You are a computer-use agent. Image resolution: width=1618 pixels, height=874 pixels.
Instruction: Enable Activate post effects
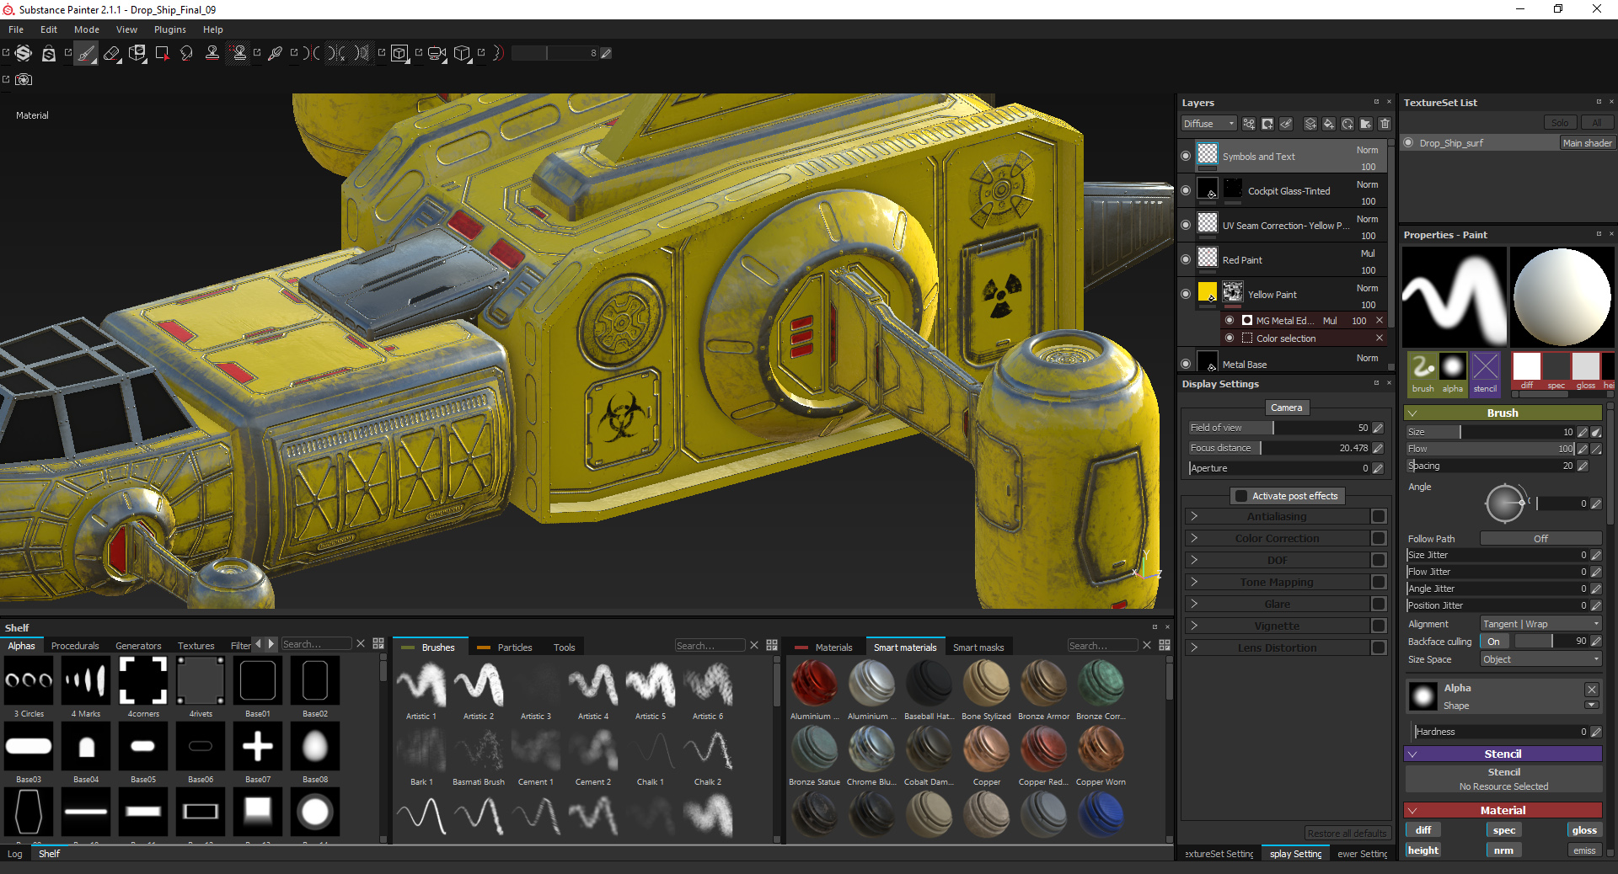(x=1239, y=496)
